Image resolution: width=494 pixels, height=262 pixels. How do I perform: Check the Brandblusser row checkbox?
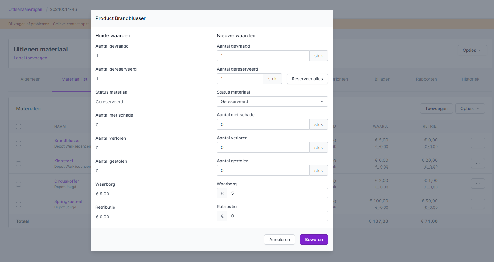click(18, 144)
